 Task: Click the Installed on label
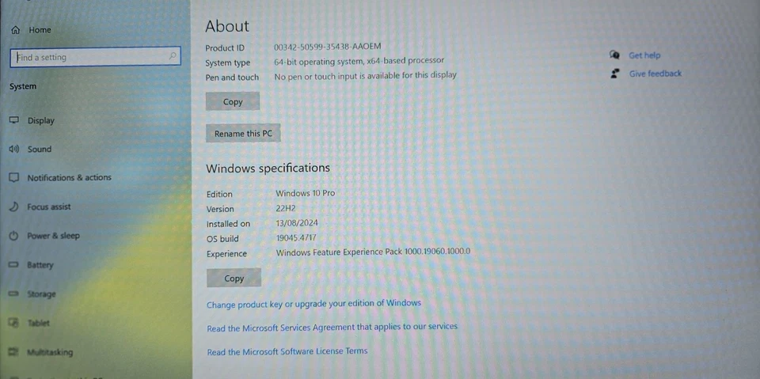228,224
